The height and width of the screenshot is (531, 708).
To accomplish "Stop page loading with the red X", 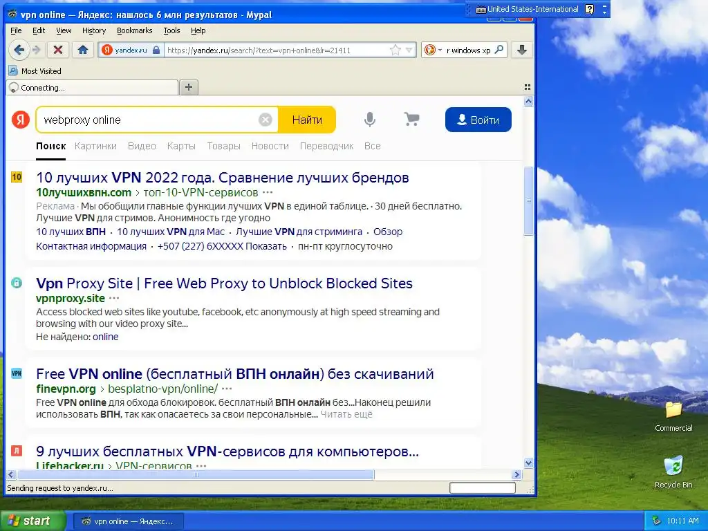I will point(58,50).
